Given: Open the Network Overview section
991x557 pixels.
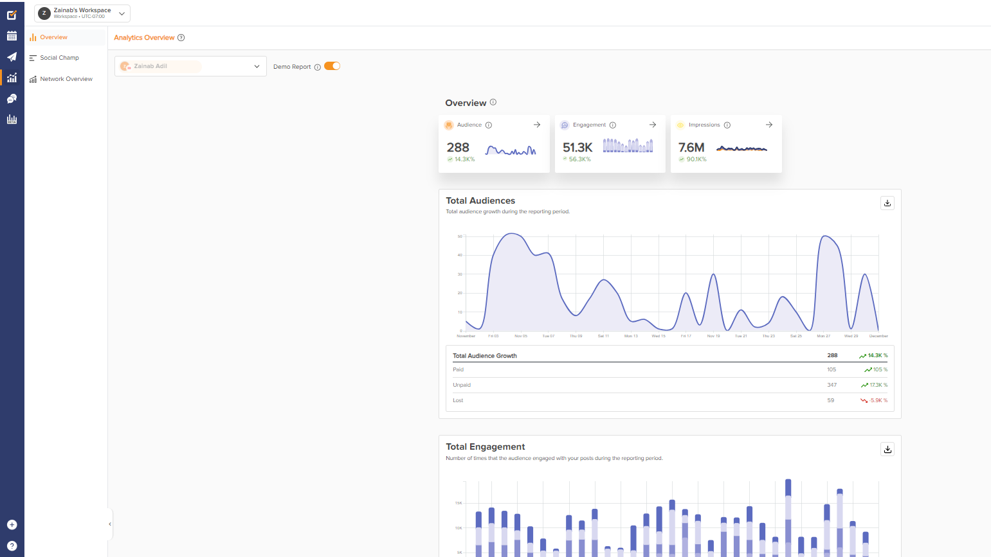Looking at the screenshot, I should tap(65, 78).
